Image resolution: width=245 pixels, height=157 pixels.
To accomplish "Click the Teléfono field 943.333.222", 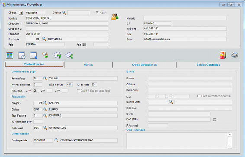I will 185,29.
